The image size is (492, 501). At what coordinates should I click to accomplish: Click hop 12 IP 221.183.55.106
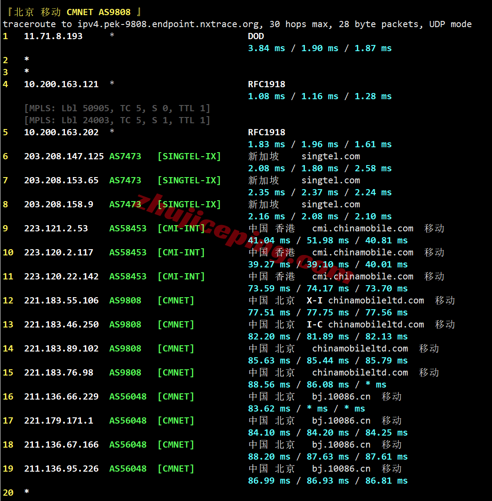[61, 300]
